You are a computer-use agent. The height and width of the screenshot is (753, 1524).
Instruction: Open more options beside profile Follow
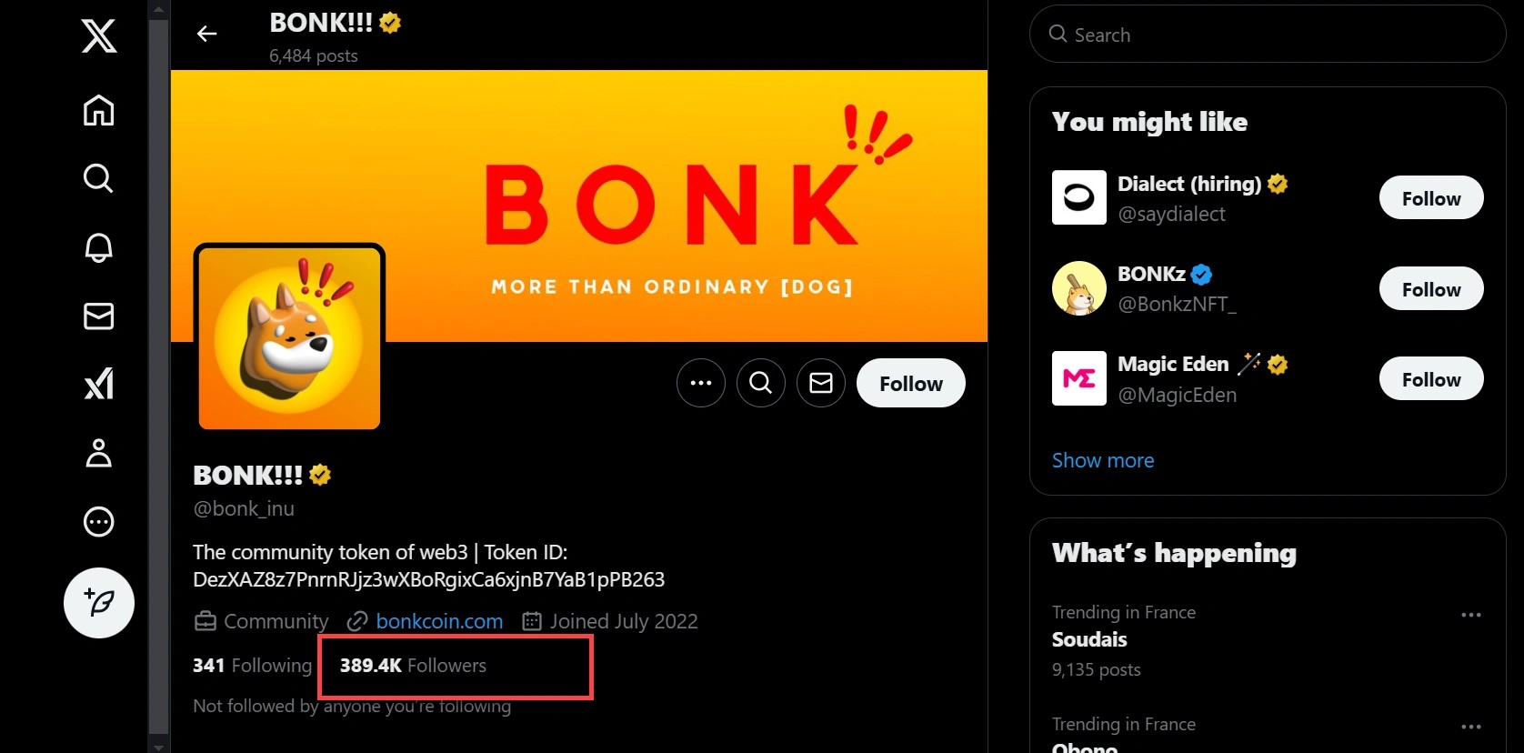701,383
